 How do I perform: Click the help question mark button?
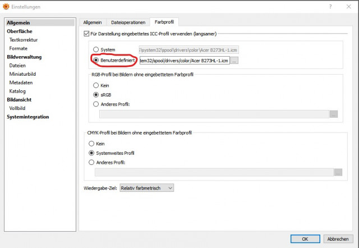pos(330,7)
